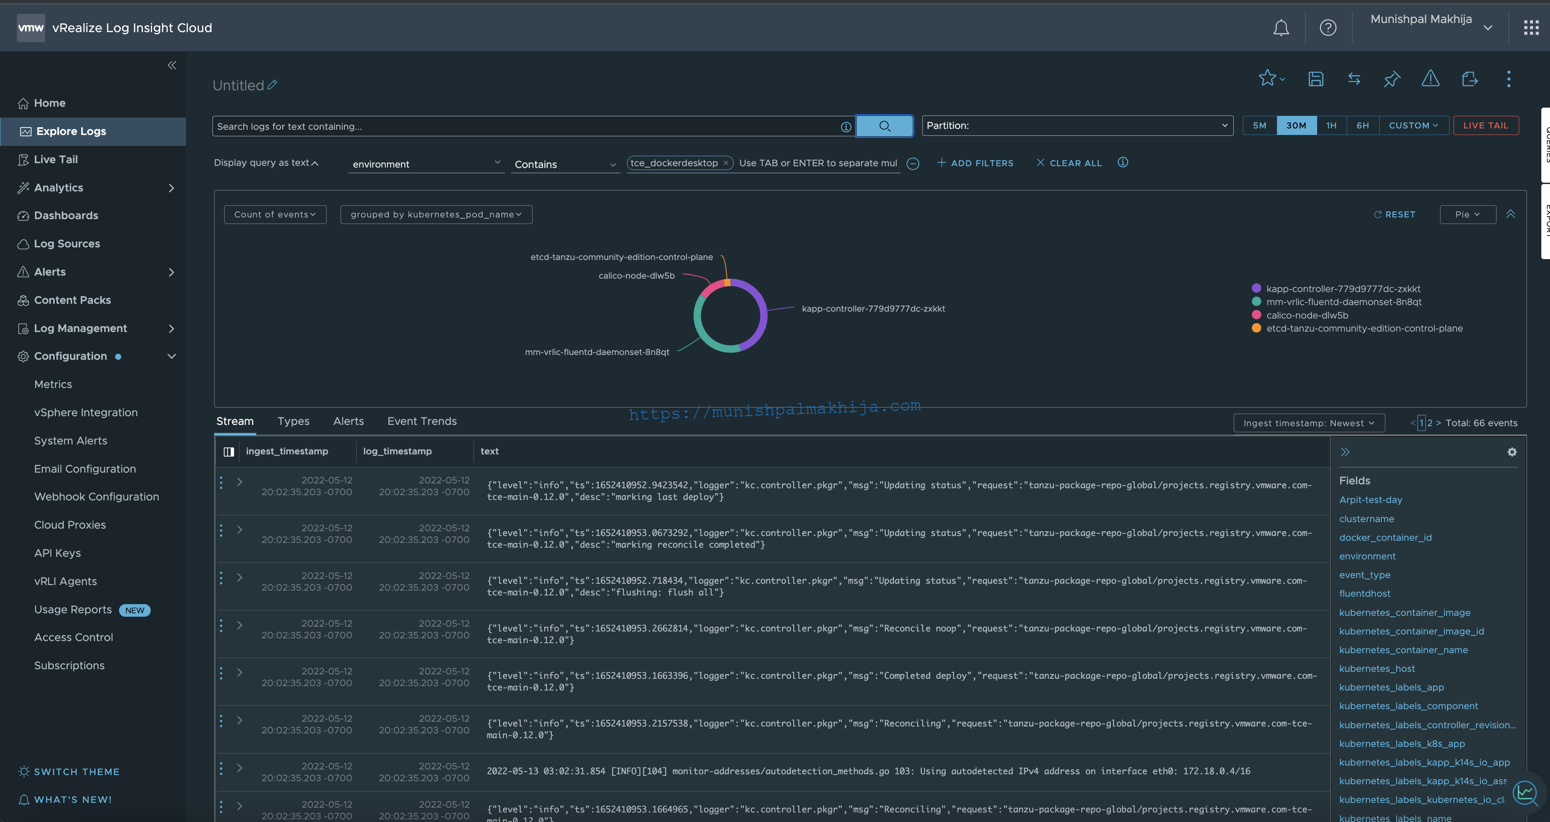The width and height of the screenshot is (1550, 822).
Task: Click CLEAR ALL filters
Action: (x=1069, y=163)
